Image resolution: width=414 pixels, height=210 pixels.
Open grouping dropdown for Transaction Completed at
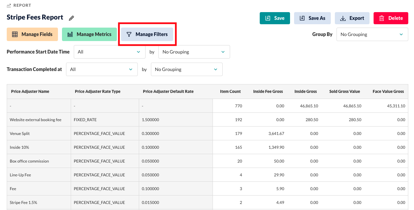(x=187, y=69)
